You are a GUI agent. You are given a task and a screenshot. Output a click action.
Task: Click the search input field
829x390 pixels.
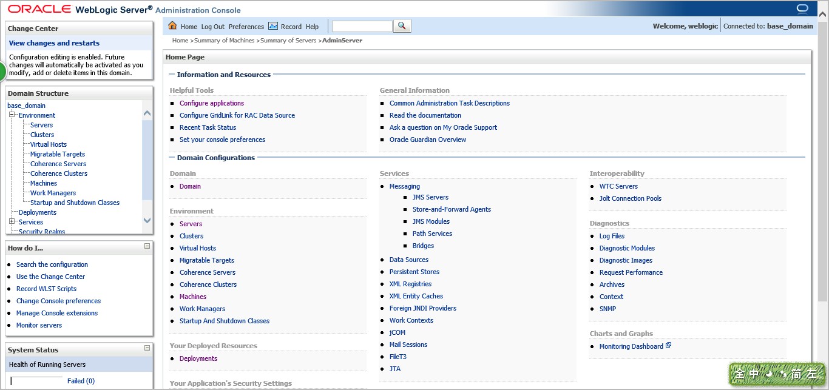(x=362, y=26)
